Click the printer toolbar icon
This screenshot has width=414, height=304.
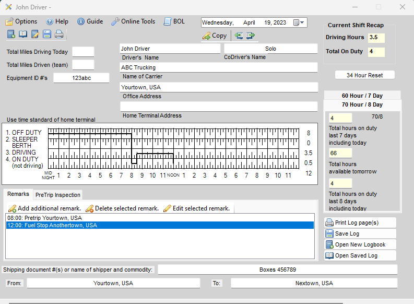coord(59,34)
